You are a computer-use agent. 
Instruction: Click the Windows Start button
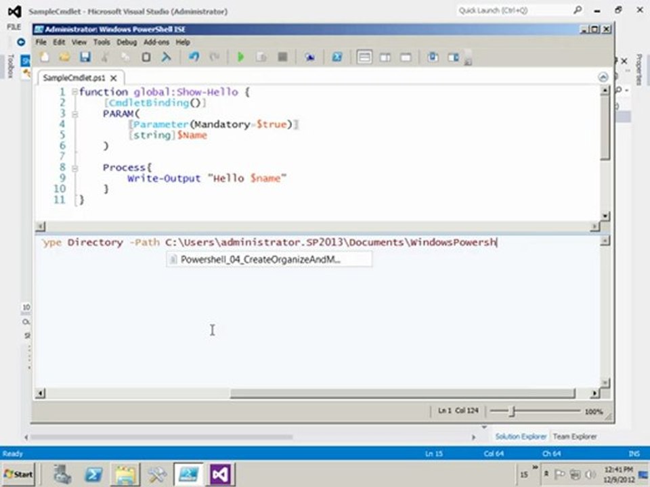click(18, 474)
